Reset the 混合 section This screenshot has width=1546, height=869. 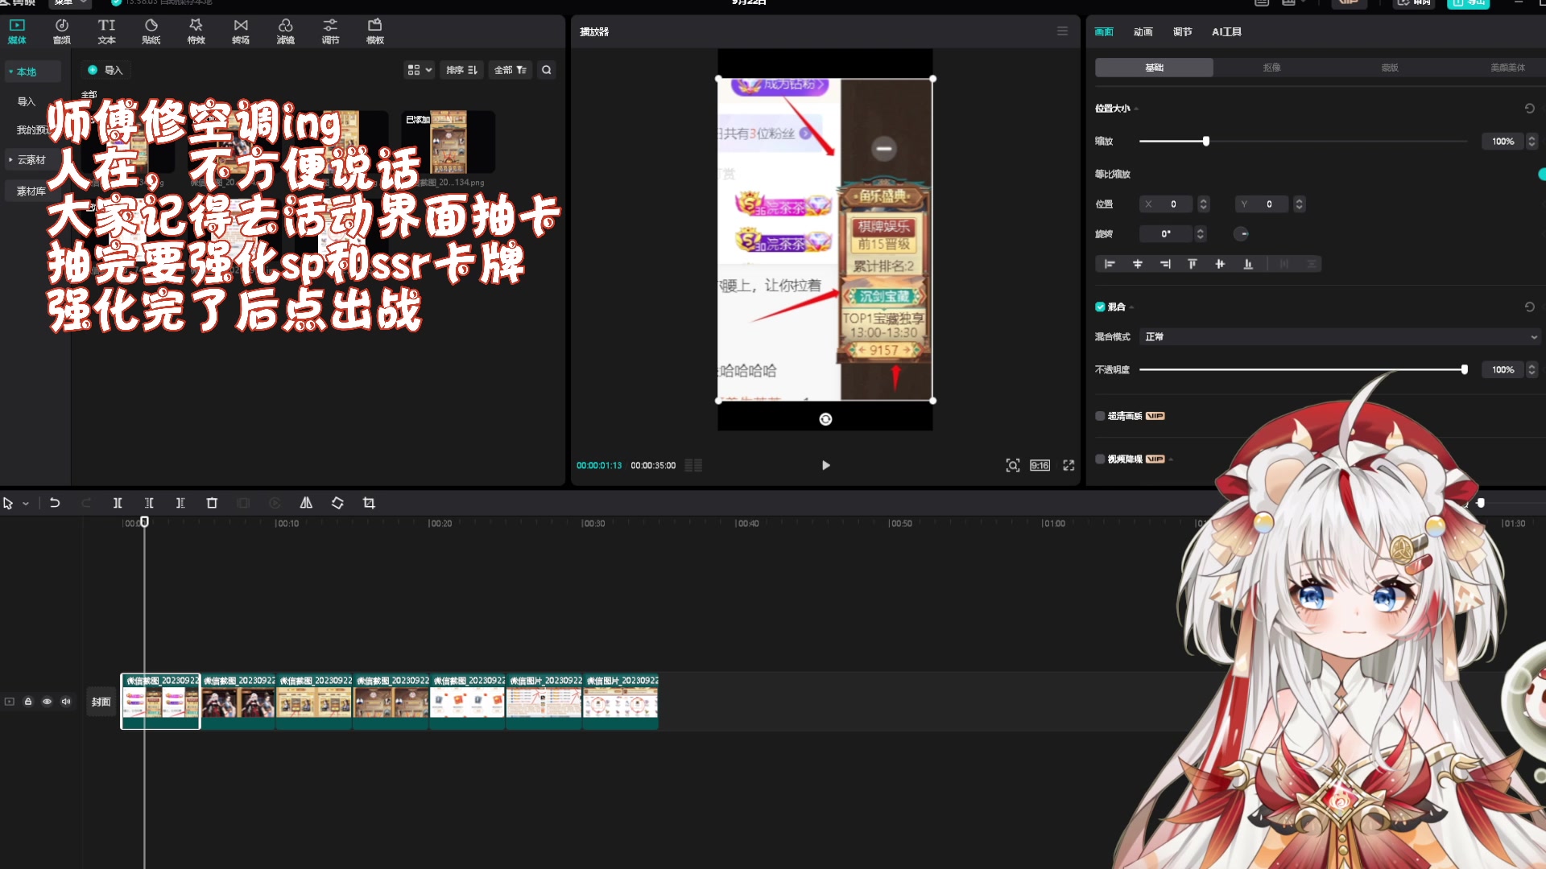point(1529,307)
